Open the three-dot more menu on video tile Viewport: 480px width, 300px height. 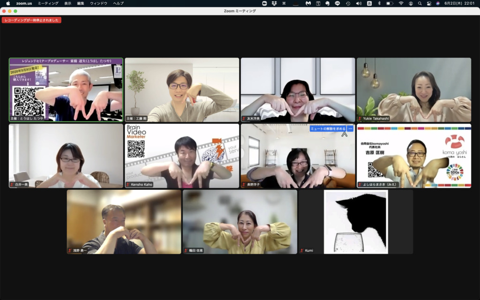coord(350,128)
